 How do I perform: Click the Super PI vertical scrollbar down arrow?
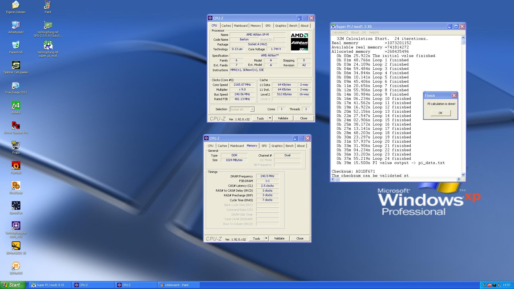(463, 174)
